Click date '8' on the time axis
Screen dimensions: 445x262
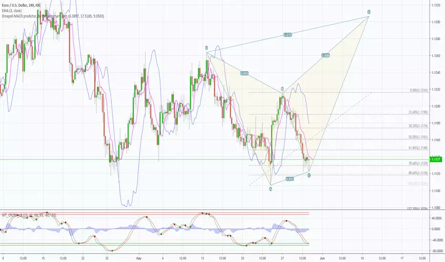click(3, 258)
